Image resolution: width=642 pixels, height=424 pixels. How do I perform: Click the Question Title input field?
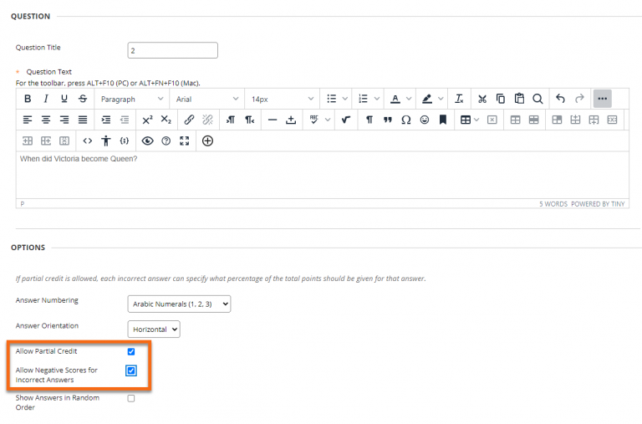172,50
